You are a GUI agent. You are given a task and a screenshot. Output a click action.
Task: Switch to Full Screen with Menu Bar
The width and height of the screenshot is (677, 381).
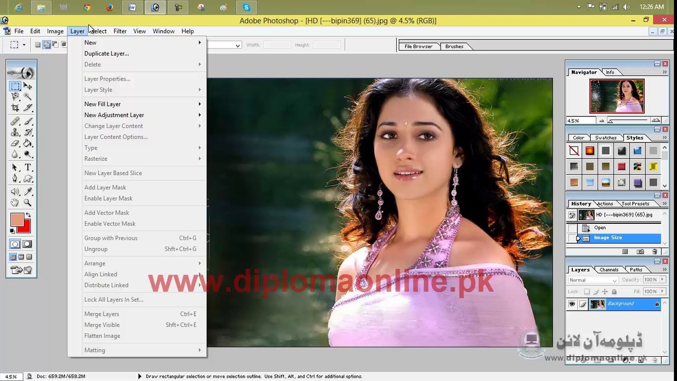pyautogui.click(x=22, y=257)
